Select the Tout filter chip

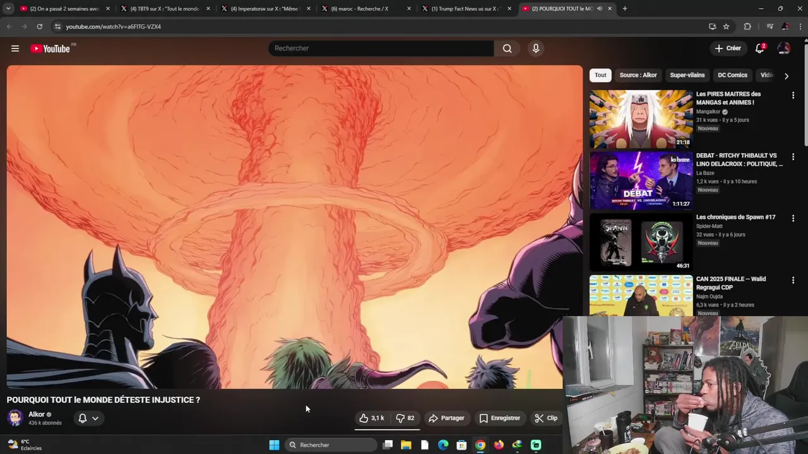(600, 75)
